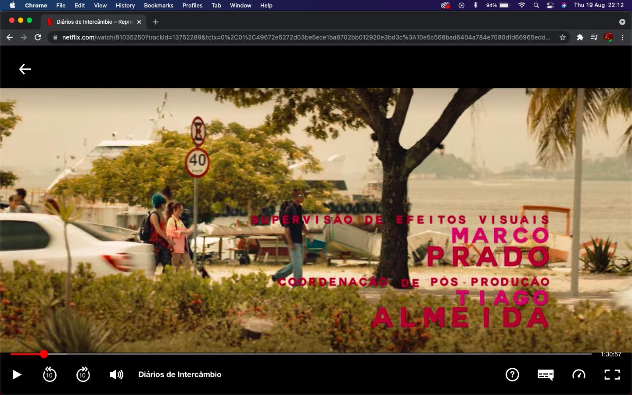This screenshot has height=395, width=632.
Task: Skip forward 10 seconds
Action: pos(83,374)
